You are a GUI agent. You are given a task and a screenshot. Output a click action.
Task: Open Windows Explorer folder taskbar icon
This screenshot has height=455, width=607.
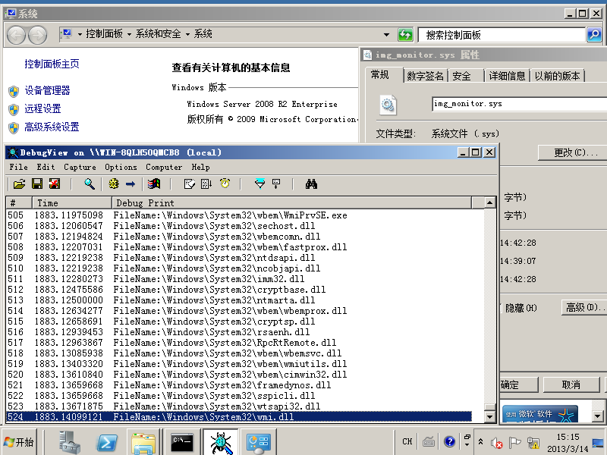coord(144,442)
